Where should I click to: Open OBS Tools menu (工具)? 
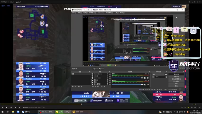(x=116, y=13)
